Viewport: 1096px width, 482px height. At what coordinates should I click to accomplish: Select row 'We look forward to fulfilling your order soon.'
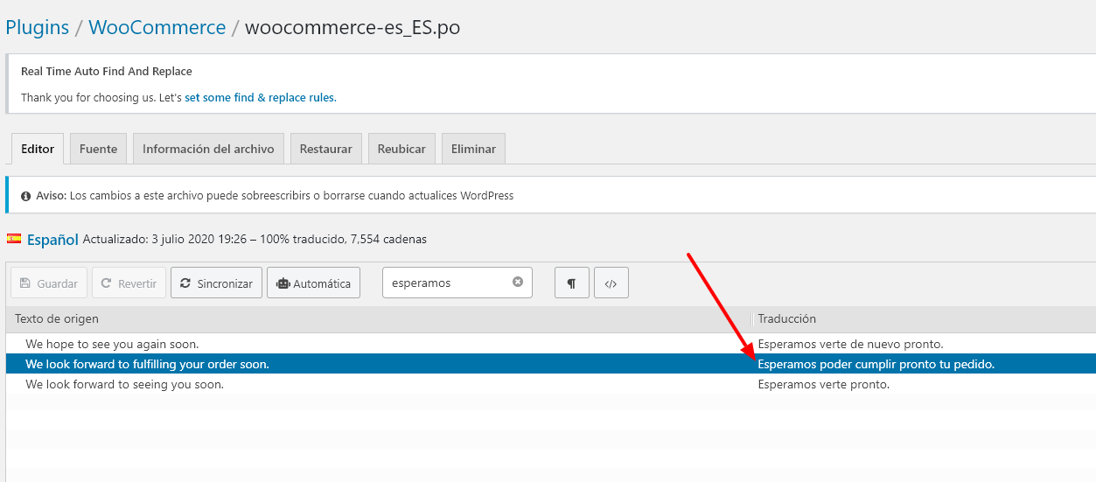(x=551, y=364)
